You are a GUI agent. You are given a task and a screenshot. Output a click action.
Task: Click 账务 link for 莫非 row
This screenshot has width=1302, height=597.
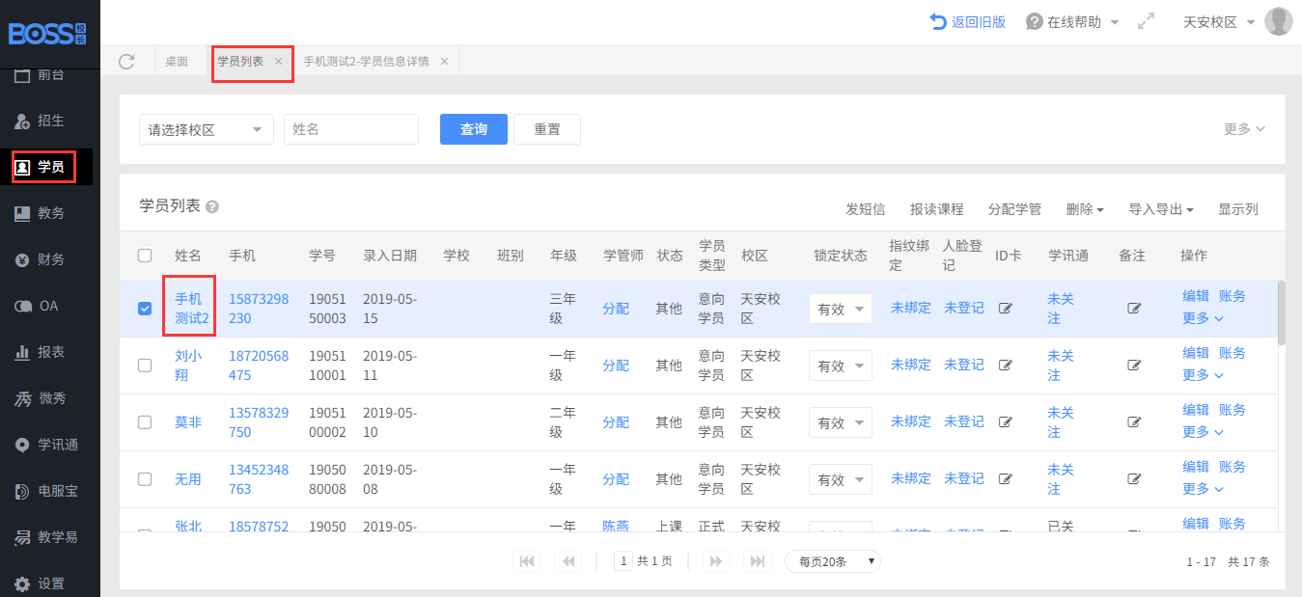1233,410
